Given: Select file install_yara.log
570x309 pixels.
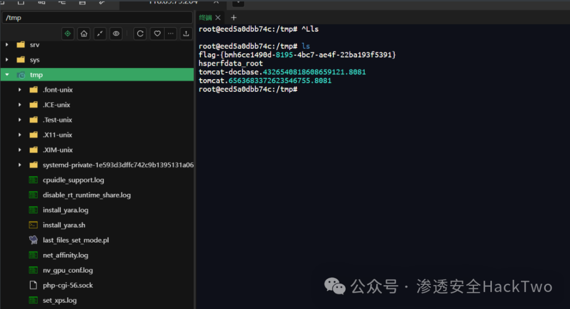Looking at the screenshot, I should [x=65, y=210].
